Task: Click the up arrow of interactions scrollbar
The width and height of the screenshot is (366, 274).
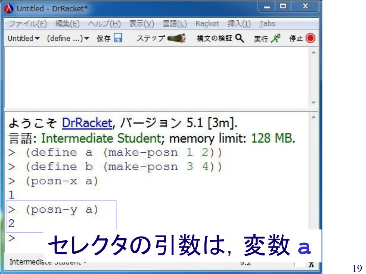Action: coord(313,117)
